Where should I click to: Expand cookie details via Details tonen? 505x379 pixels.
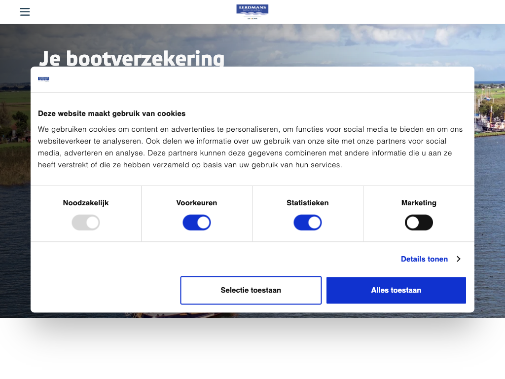pyautogui.click(x=424, y=259)
